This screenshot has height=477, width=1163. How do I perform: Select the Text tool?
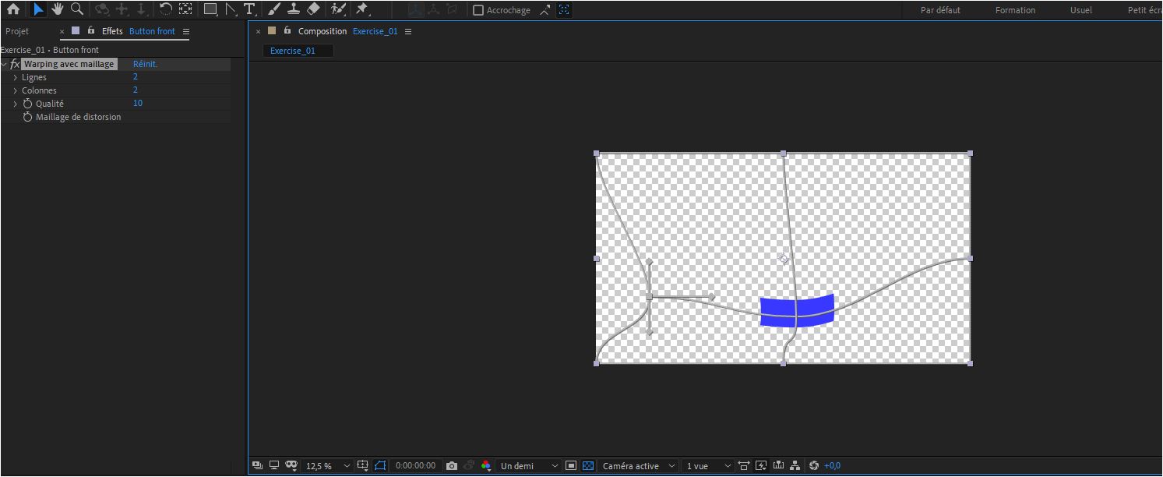point(249,9)
